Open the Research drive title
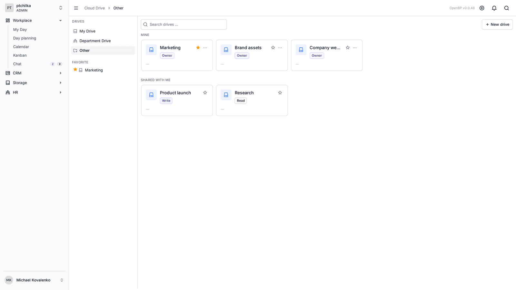The image size is (516, 290). point(244,93)
